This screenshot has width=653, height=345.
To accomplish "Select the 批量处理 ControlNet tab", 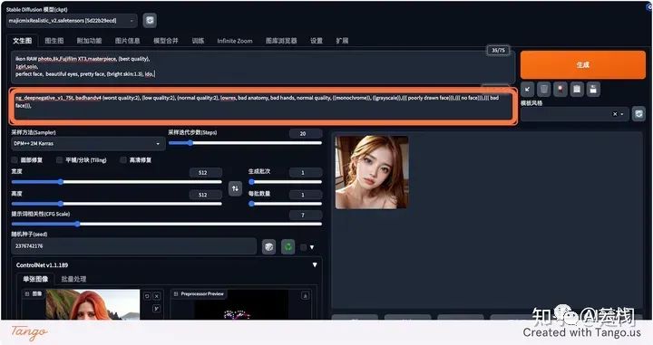I will [x=73, y=279].
